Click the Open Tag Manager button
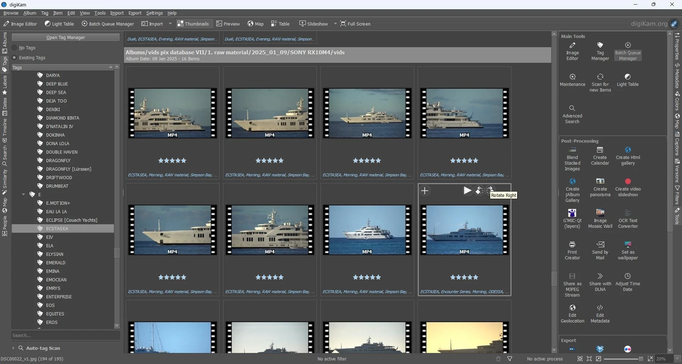Image resolution: width=682 pixels, height=364 pixels. [65, 38]
